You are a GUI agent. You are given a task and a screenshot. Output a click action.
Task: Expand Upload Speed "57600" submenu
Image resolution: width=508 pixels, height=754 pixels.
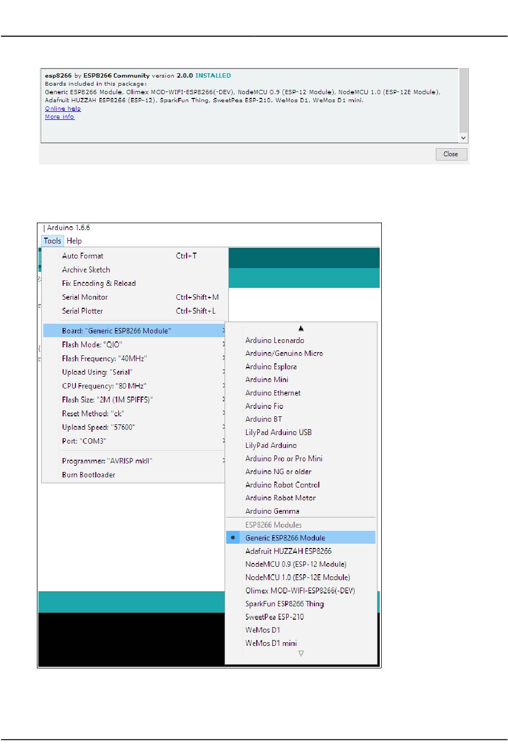(x=135, y=427)
